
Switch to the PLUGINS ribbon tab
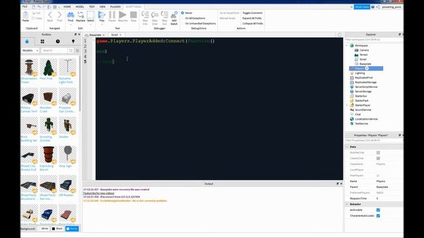(x=115, y=7)
